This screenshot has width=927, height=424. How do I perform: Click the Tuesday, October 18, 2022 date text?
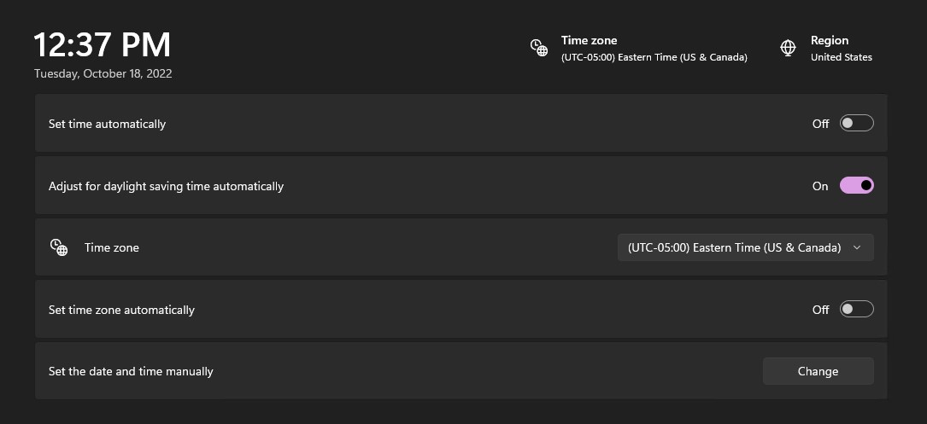pos(103,74)
